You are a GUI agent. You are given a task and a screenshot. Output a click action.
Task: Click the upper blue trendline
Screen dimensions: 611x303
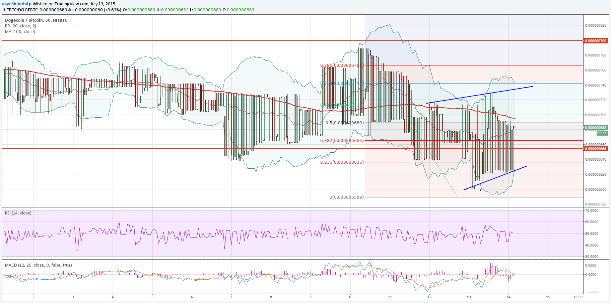[x=479, y=95]
